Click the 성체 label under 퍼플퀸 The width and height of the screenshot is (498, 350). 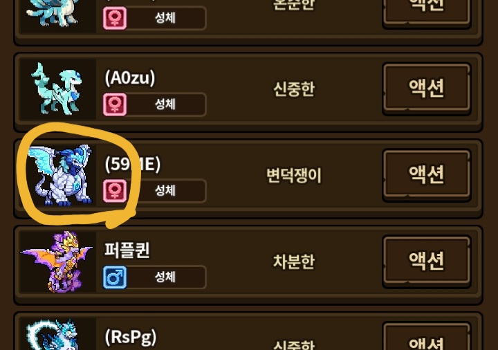(x=165, y=277)
